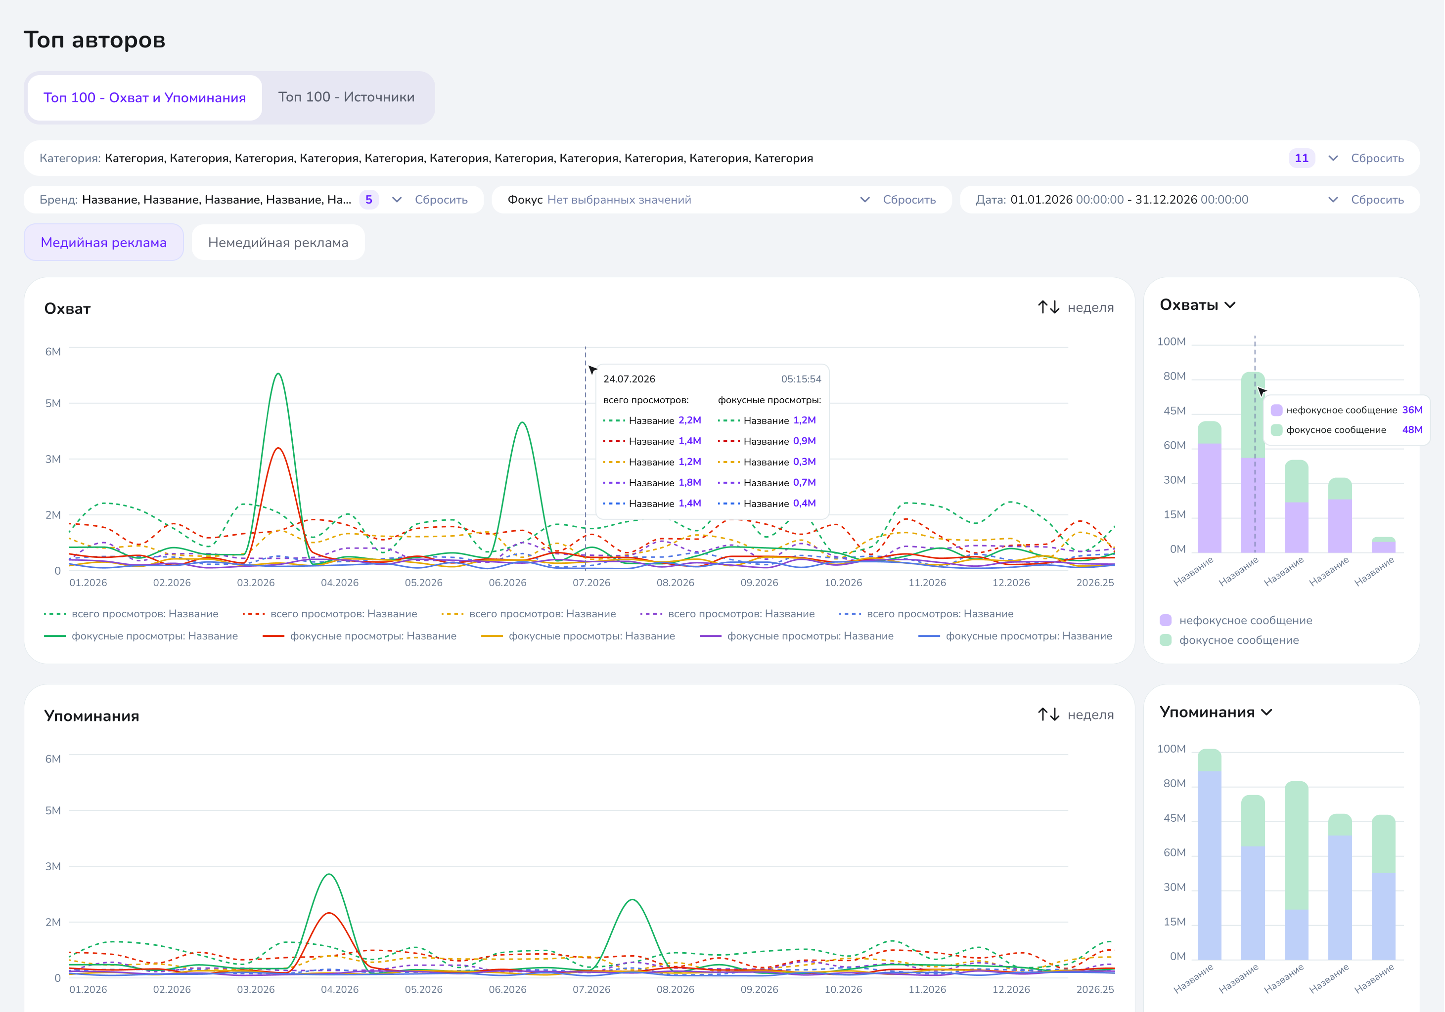The image size is (1445, 1012).
Task: Select 'Топ 100 - Охват и Упоминания' tab
Action: click(145, 97)
